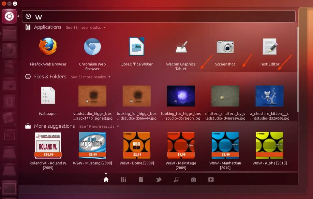Click the 'Files & Folders' heading text

(x=50, y=77)
